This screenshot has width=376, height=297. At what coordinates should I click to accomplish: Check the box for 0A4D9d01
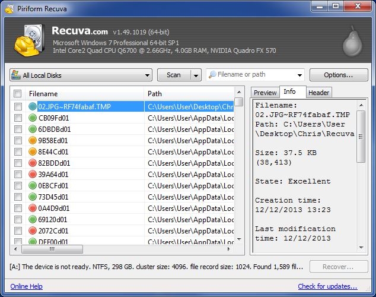[18, 208]
